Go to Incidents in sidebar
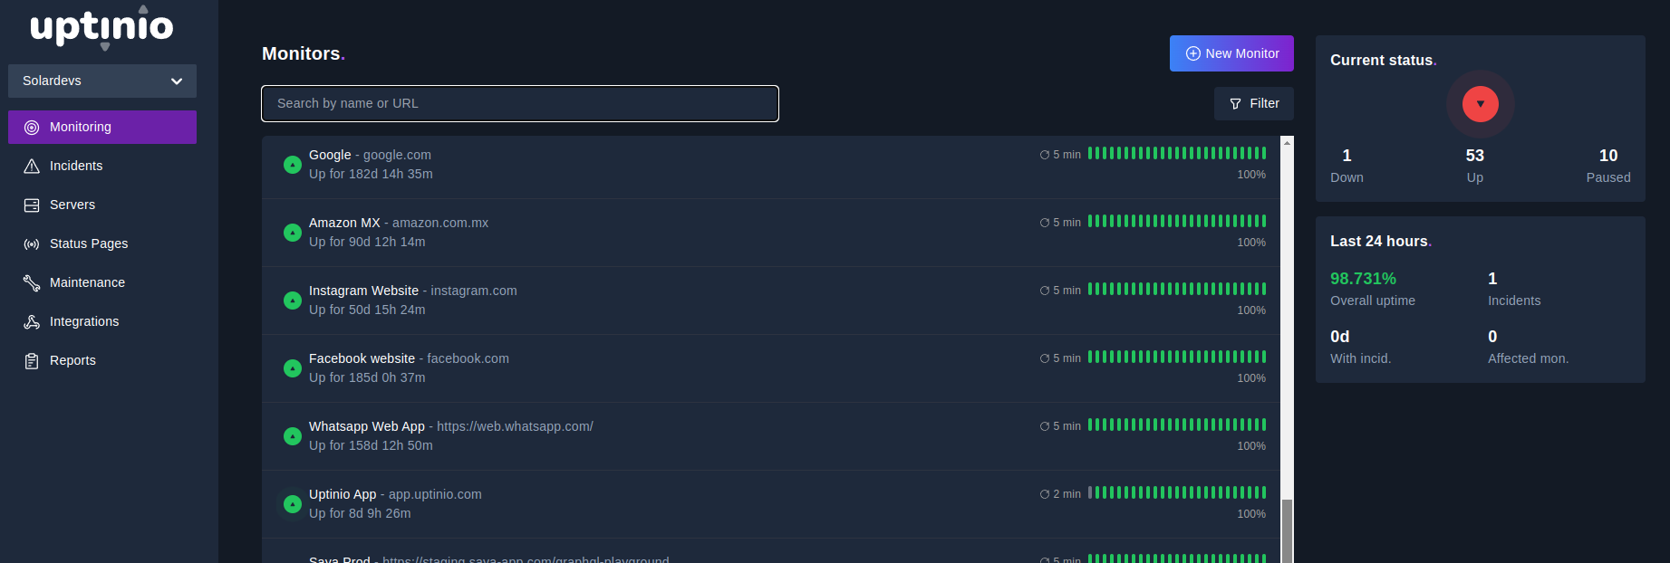The height and width of the screenshot is (563, 1670). (x=102, y=166)
